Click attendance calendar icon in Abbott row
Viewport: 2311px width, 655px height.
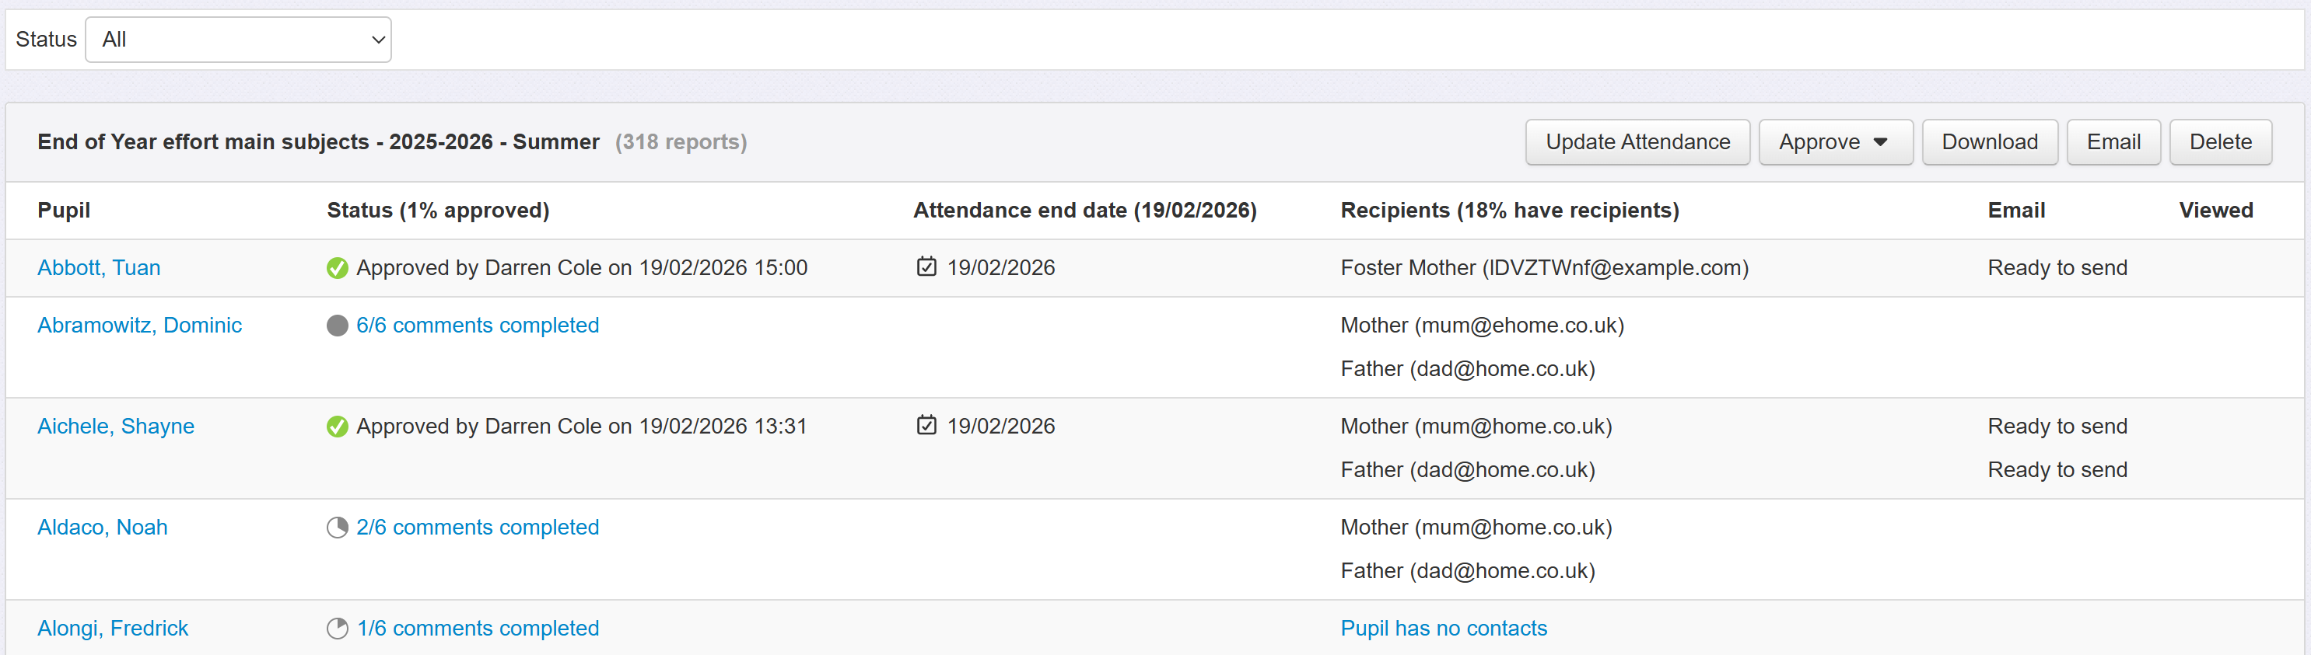[x=926, y=267]
